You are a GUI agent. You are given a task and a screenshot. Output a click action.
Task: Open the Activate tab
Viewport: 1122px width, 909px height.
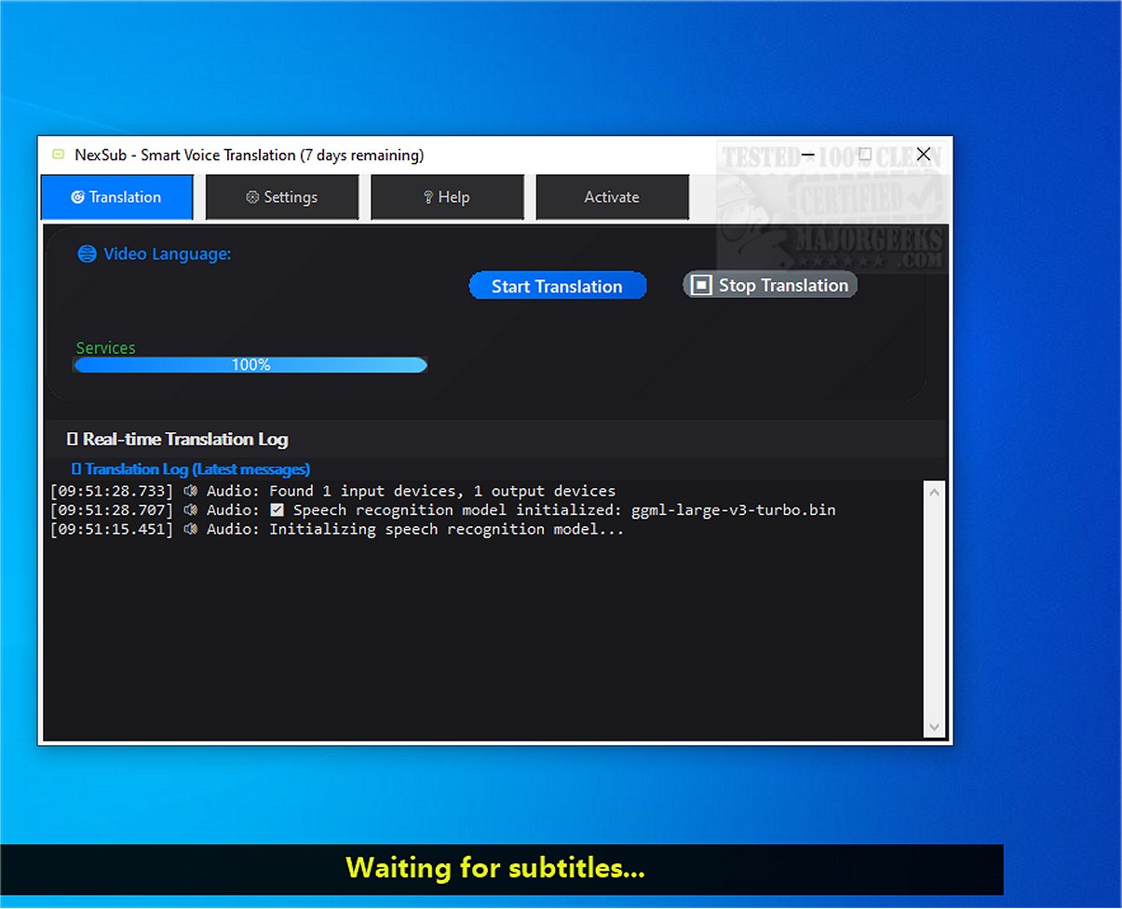tap(612, 197)
